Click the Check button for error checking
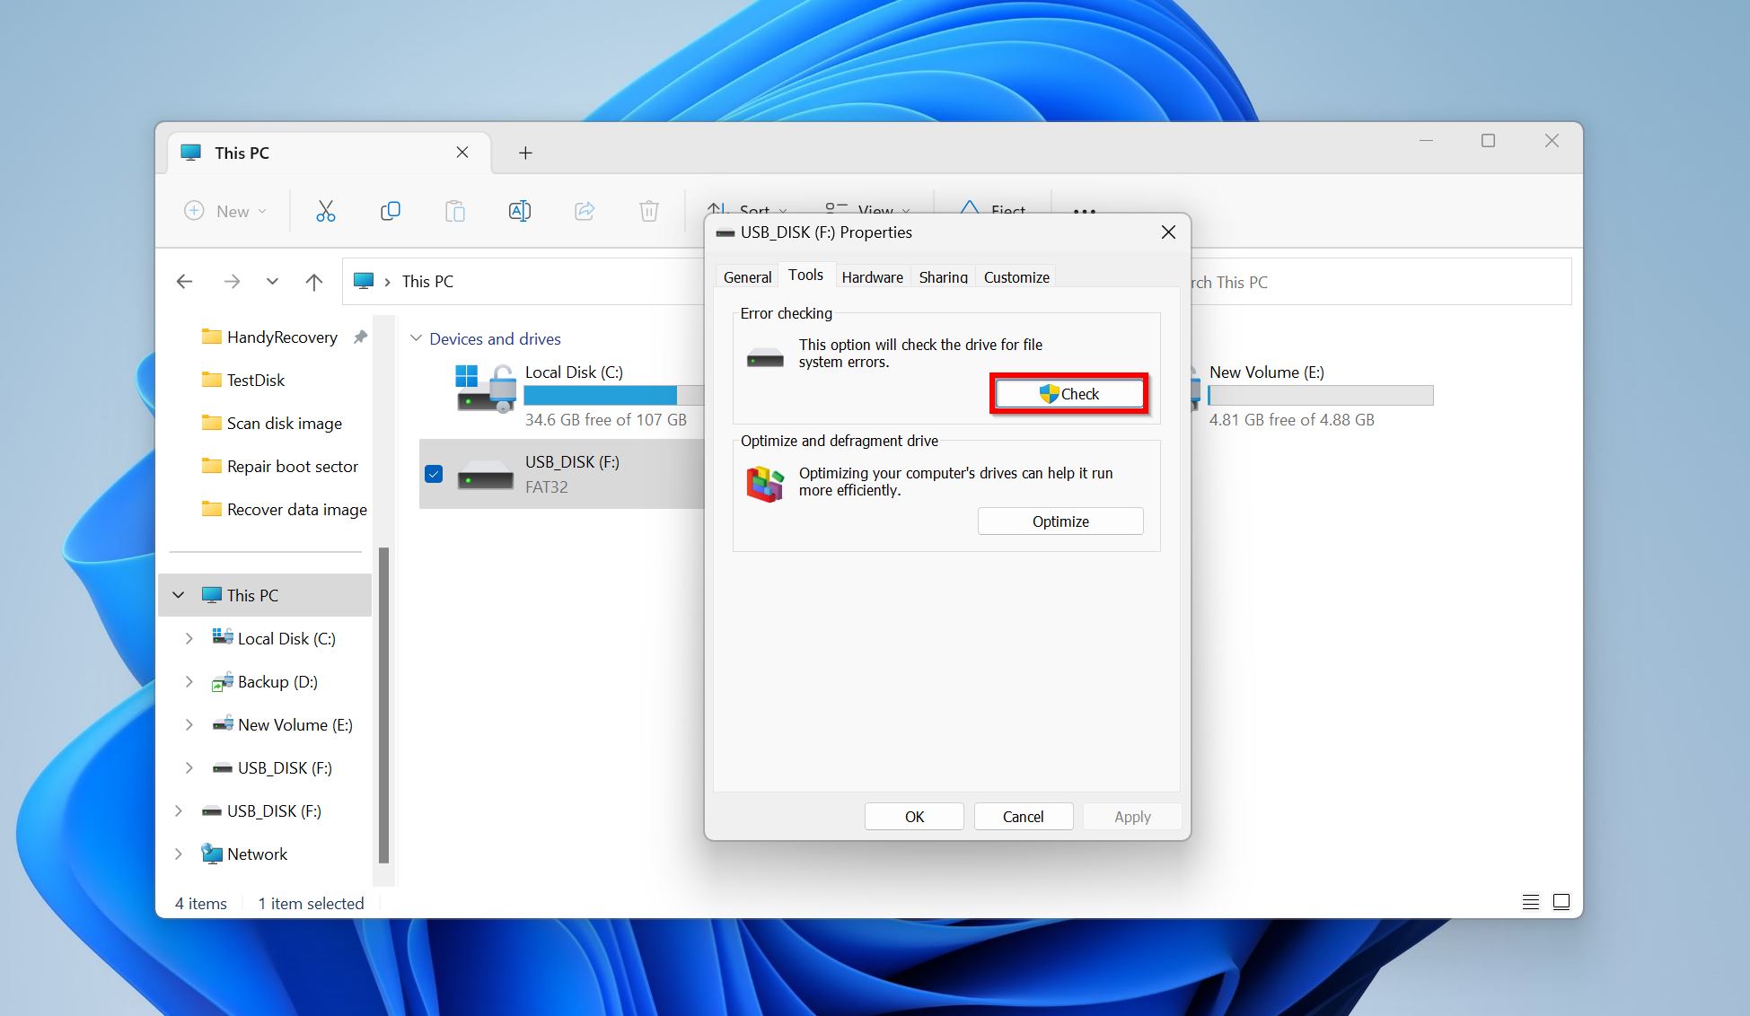The image size is (1750, 1016). click(1069, 393)
